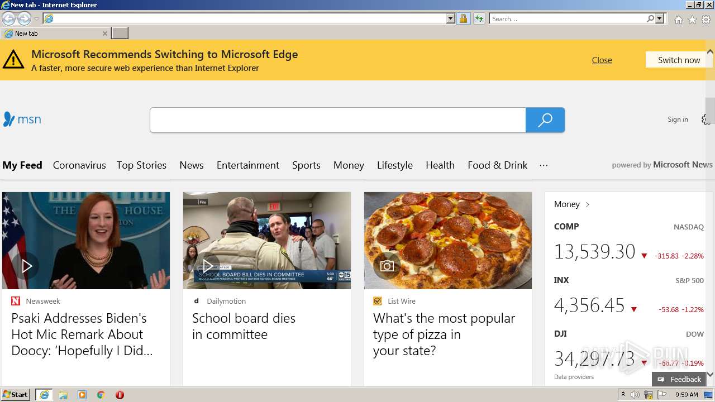Click the scrollbar down arrow

pos(710,374)
